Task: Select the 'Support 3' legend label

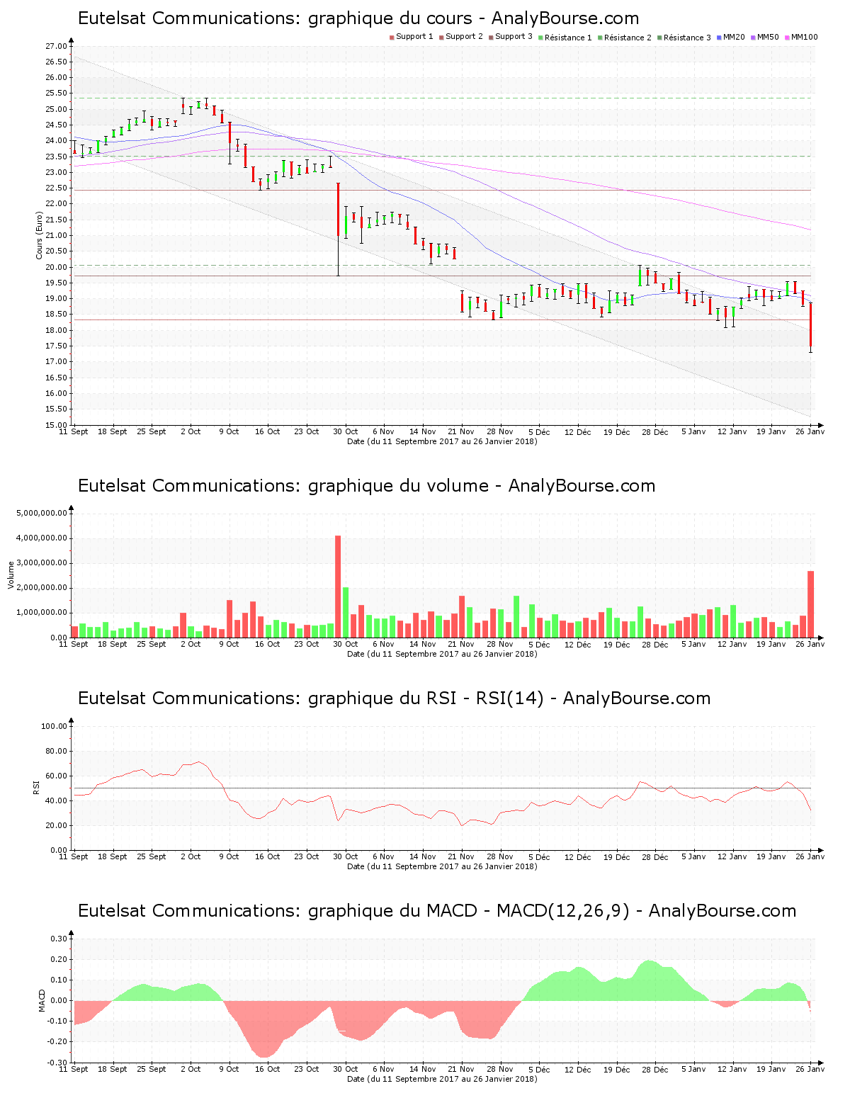Action: point(514,37)
